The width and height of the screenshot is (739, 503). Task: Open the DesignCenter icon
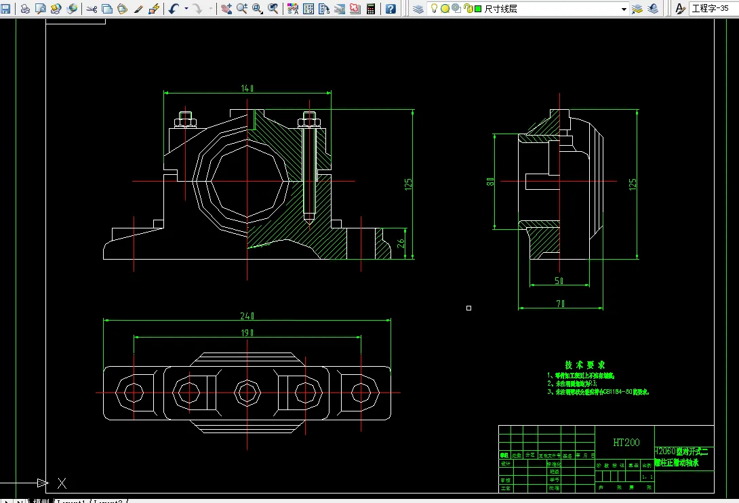click(x=308, y=9)
